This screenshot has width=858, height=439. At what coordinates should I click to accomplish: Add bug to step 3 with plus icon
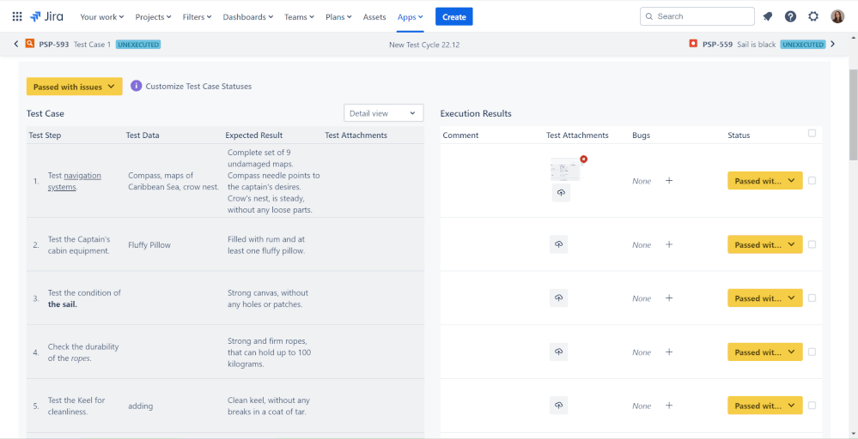(669, 298)
